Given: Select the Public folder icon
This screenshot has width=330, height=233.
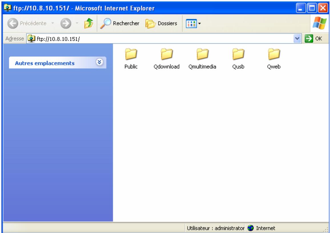Looking at the screenshot, I should 131,54.
